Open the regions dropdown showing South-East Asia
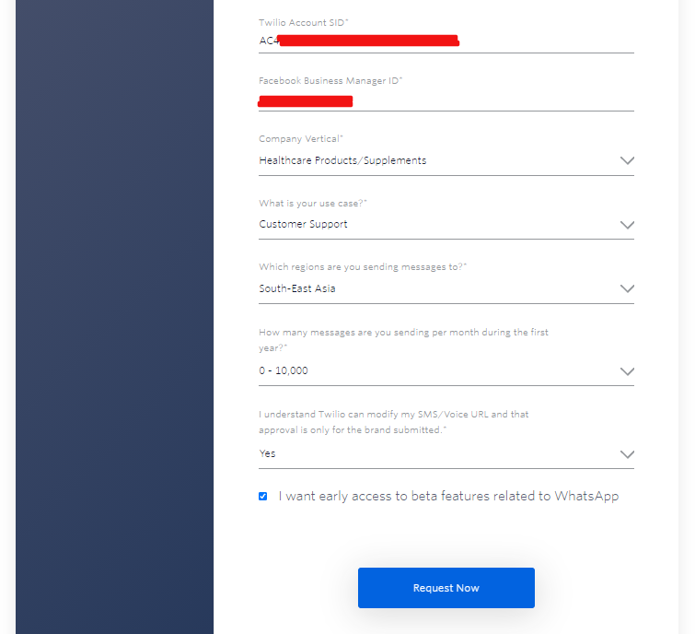Viewport: 695px width, 634px height. click(x=433, y=288)
